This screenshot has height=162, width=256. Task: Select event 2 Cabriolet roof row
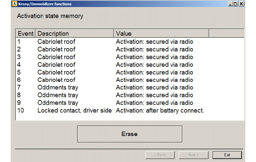56,49
